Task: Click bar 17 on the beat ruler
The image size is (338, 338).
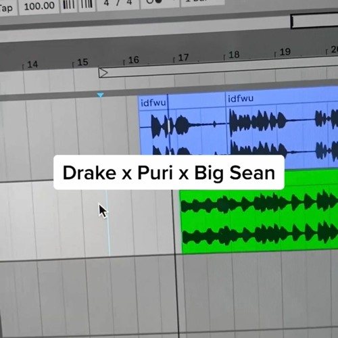Action: point(183,58)
